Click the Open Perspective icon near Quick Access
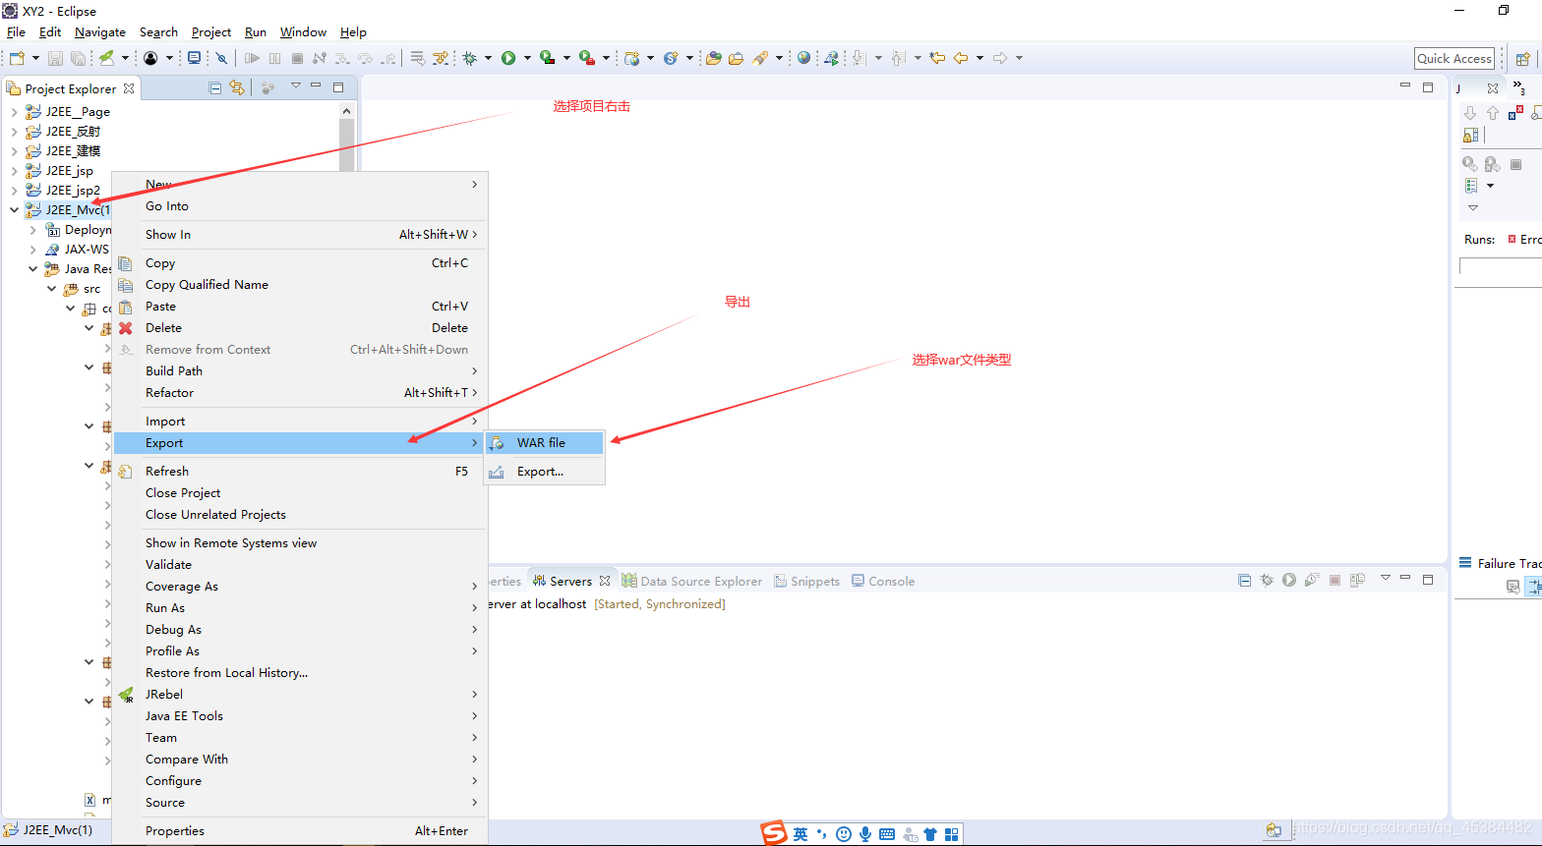 pyautogui.click(x=1522, y=58)
